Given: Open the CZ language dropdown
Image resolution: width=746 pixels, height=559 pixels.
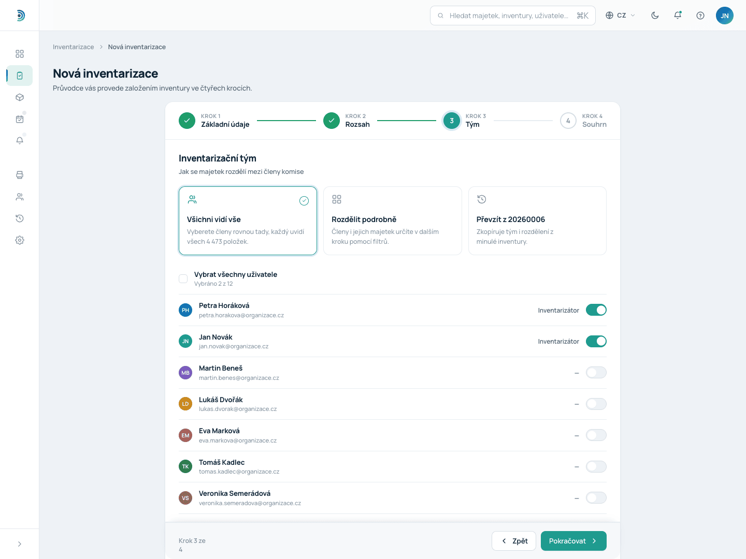Looking at the screenshot, I should [x=620, y=16].
